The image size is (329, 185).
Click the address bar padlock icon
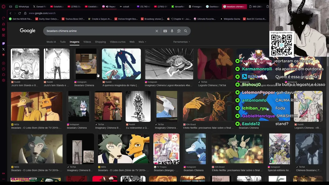25,13
